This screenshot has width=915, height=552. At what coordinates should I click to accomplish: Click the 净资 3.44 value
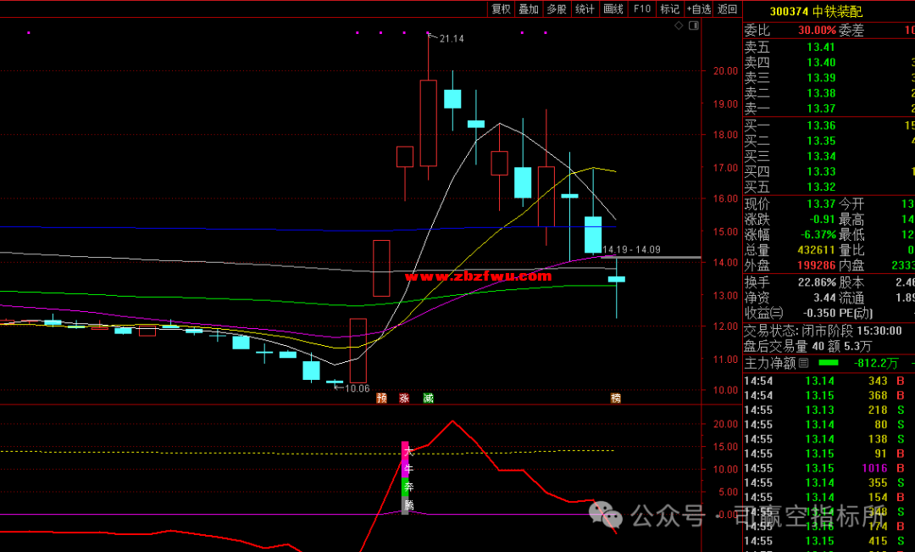click(x=824, y=298)
